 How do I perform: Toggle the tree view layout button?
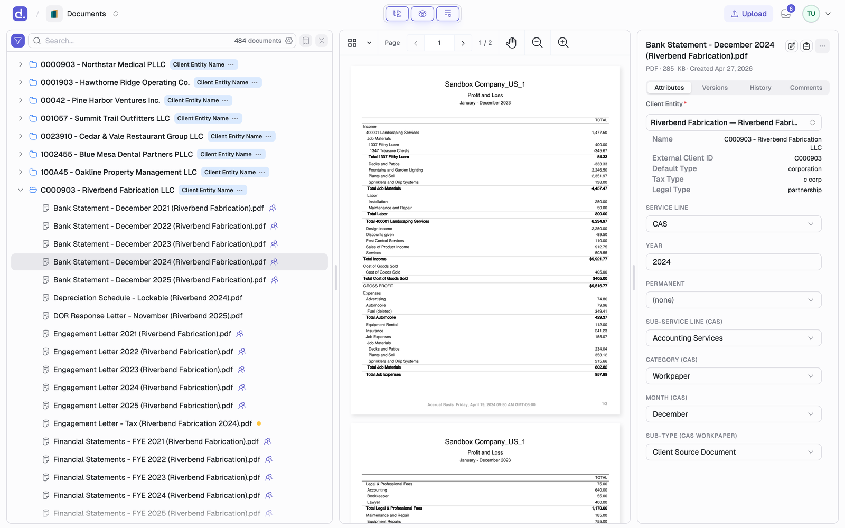(397, 14)
